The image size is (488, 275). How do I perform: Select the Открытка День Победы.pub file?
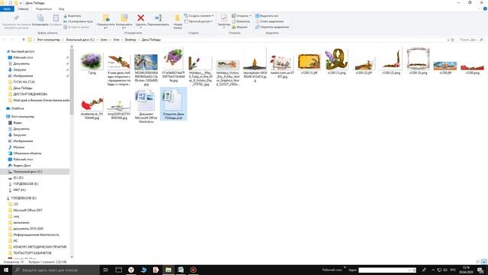coord(174,104)
